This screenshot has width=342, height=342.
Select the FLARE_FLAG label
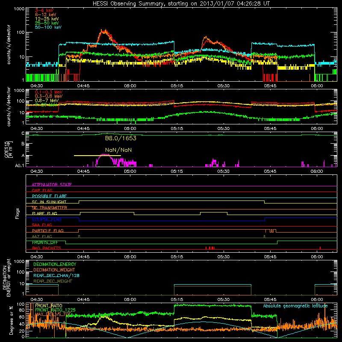pos(44,213)
